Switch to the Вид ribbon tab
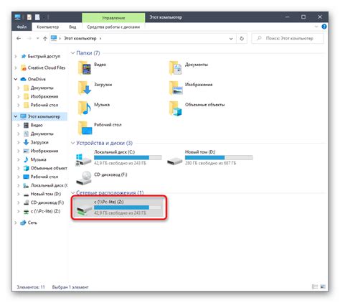The width and height of the screenshot is (340, 303). tap(72, 27)
